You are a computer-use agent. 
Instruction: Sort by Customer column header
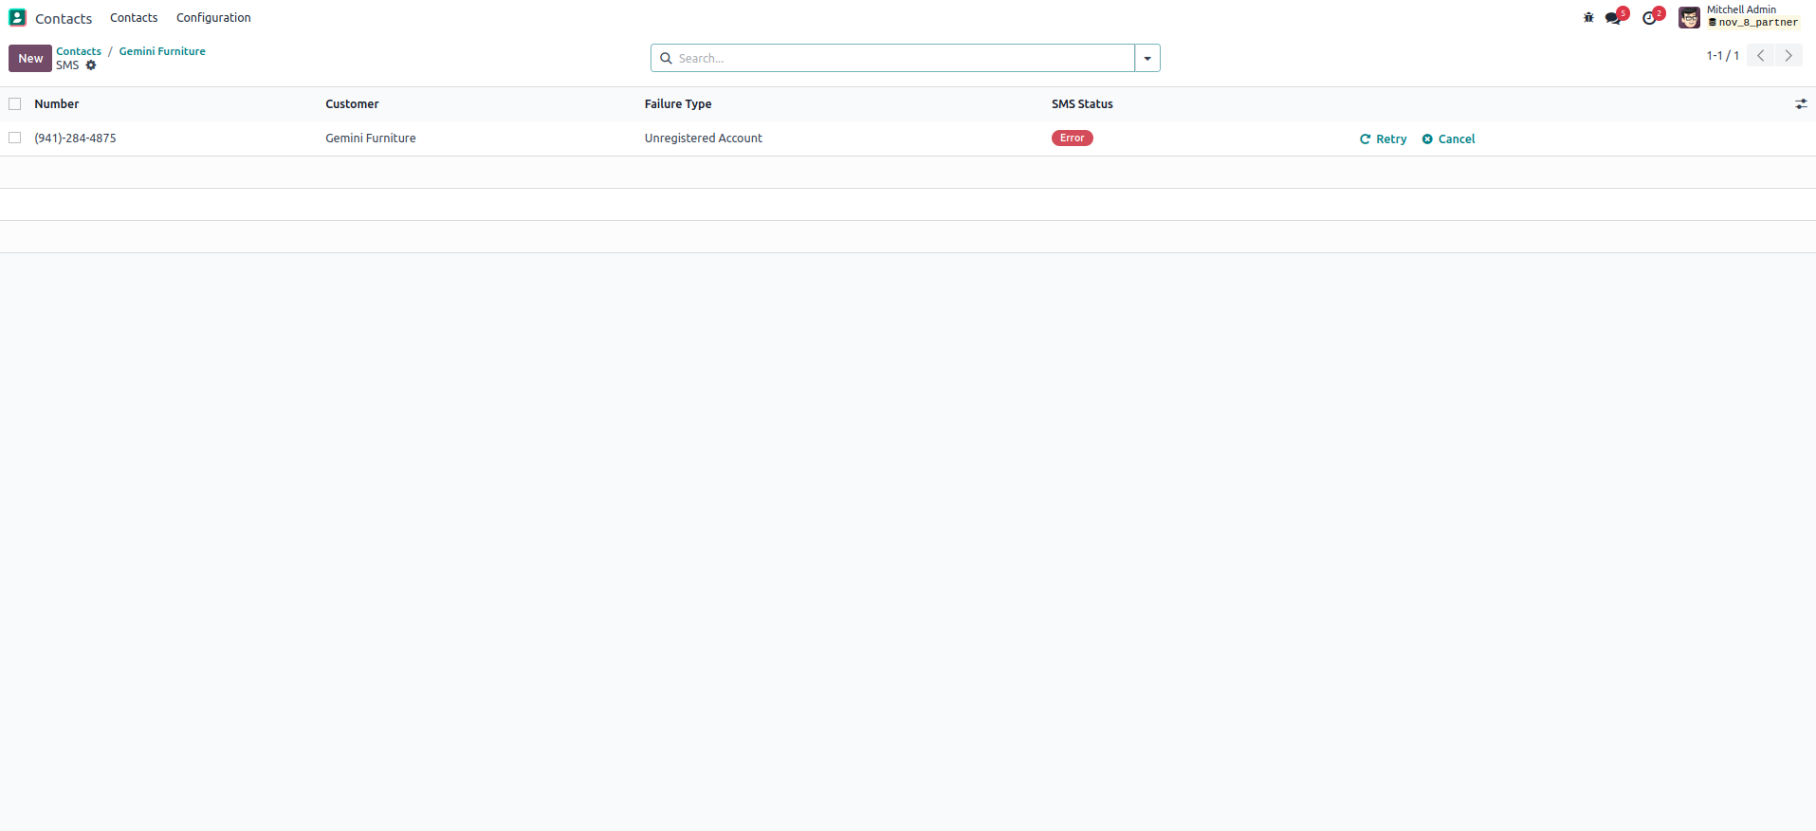pyautogui.click(x=352, y=104)
